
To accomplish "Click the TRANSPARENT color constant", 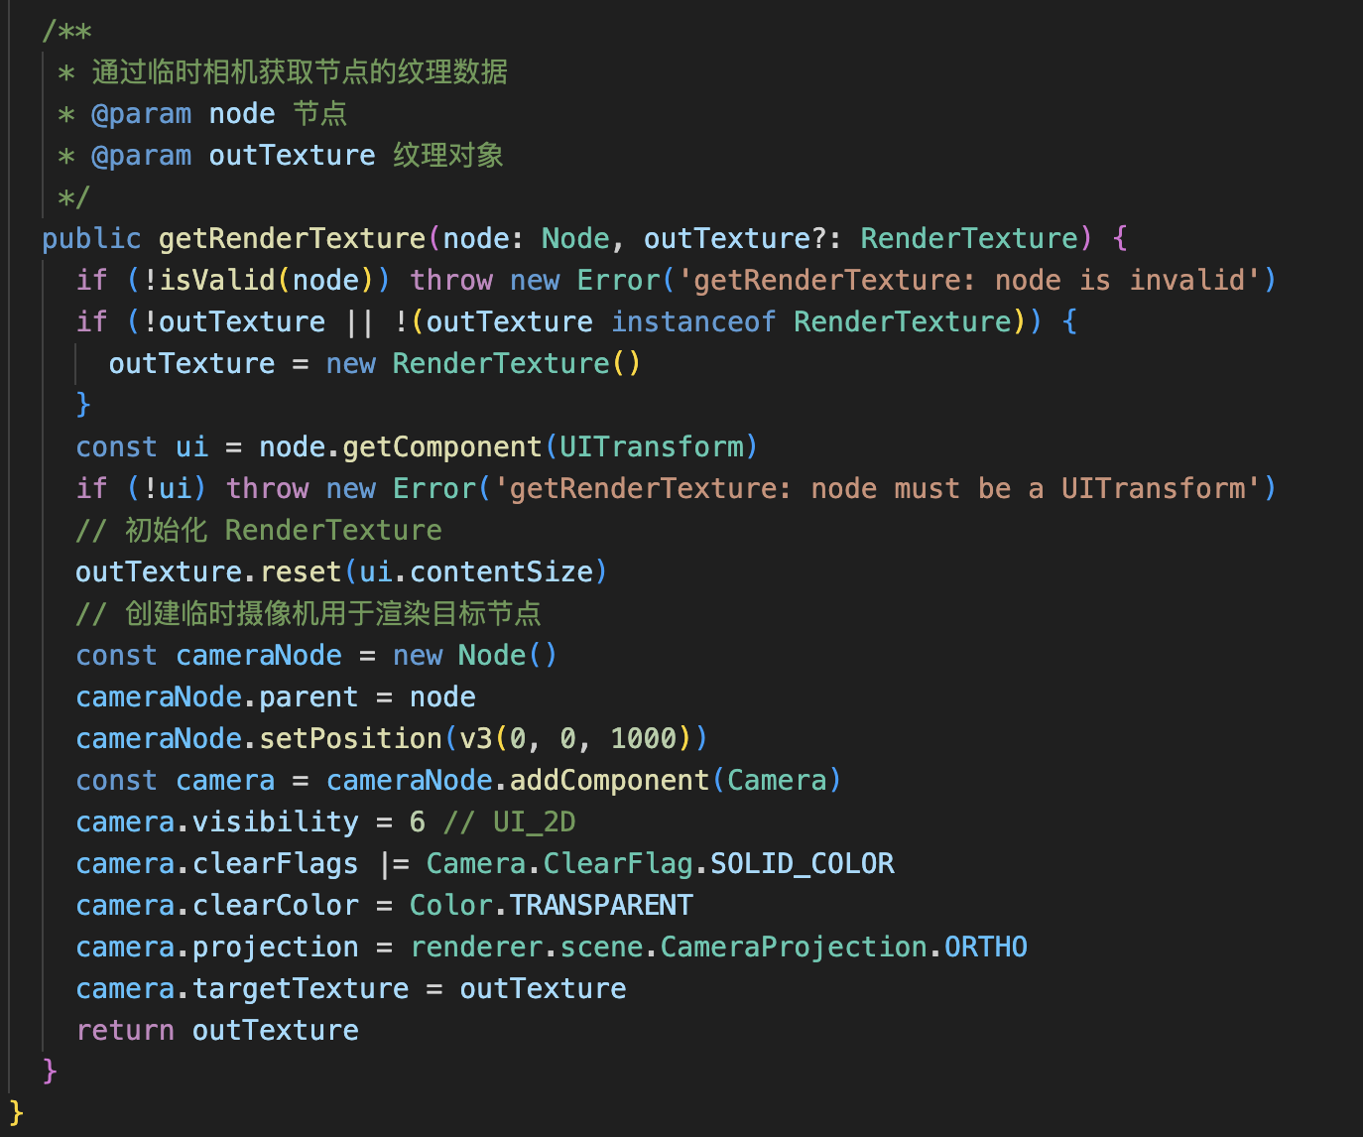I will (x=601, y=906).
